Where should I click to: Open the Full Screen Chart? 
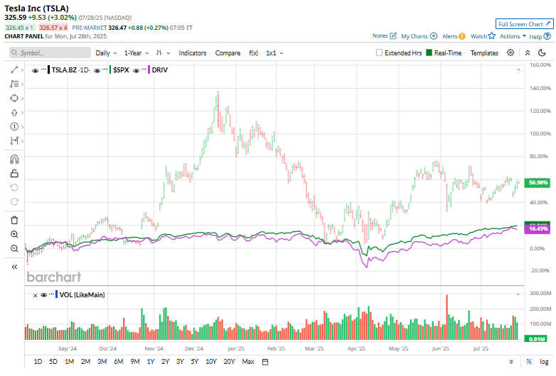point(524,24)
